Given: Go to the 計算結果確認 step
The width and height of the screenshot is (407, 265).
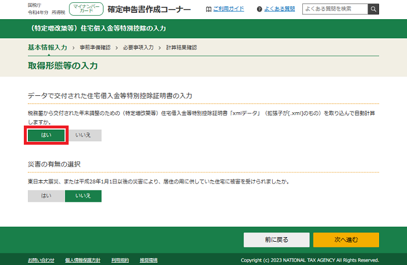Looking at the screenshot, I should [x=181, y=48].
